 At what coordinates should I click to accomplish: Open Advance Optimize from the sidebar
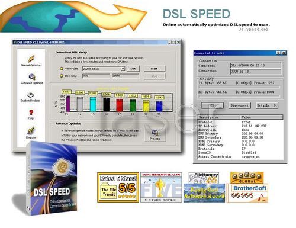pos(32,79)
